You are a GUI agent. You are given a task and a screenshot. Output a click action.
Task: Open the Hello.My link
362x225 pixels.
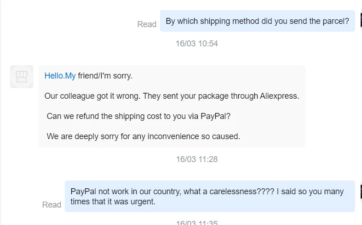point(60,76)
